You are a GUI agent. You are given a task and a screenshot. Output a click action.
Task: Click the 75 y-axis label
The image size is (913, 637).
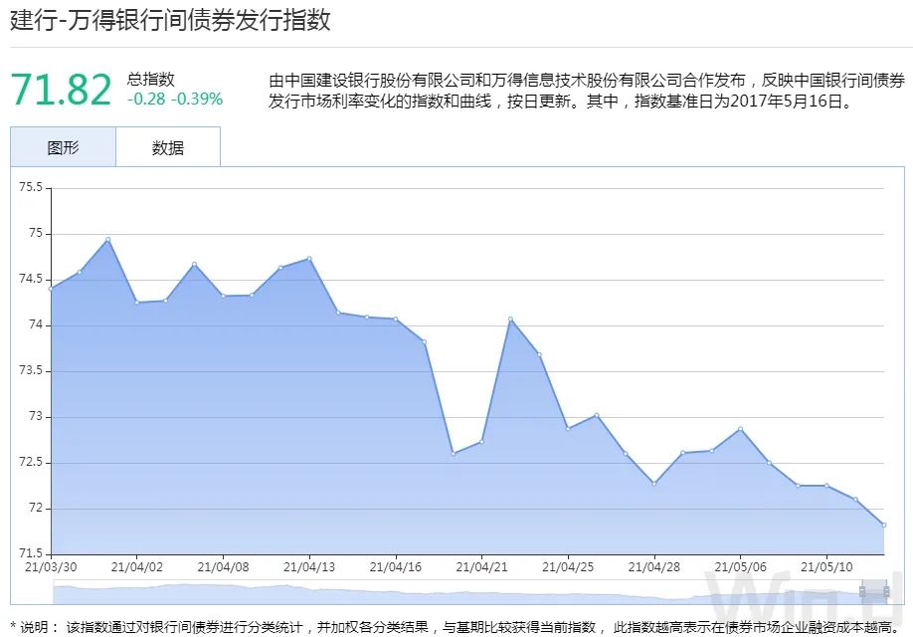(x=36, y=233)
